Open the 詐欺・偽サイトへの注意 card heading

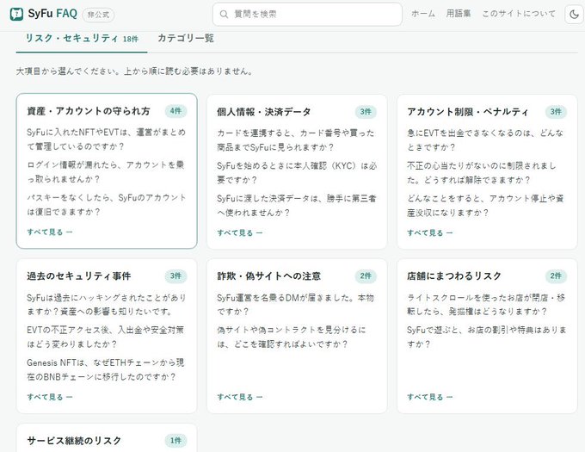click(x=268, y=276)
